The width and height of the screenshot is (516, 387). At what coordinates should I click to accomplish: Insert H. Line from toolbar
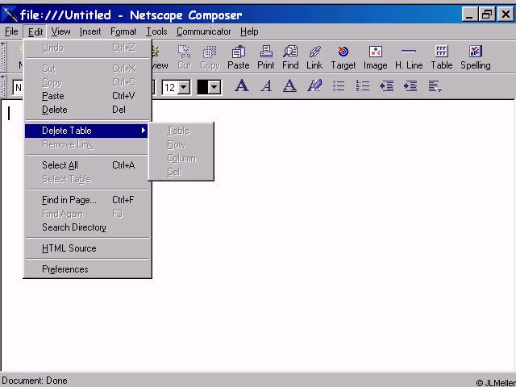coord(409,57)
